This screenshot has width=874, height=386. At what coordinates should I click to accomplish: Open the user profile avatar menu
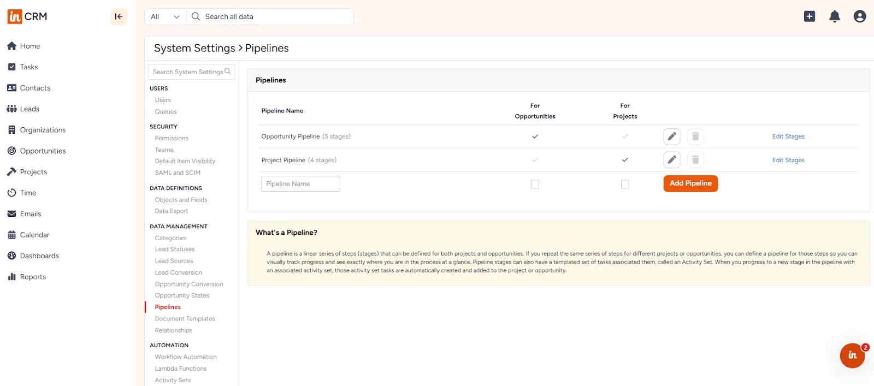(860, 16)
